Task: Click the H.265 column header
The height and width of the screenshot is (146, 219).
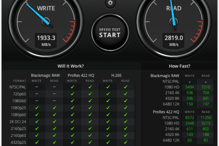Action: (116, 76)
